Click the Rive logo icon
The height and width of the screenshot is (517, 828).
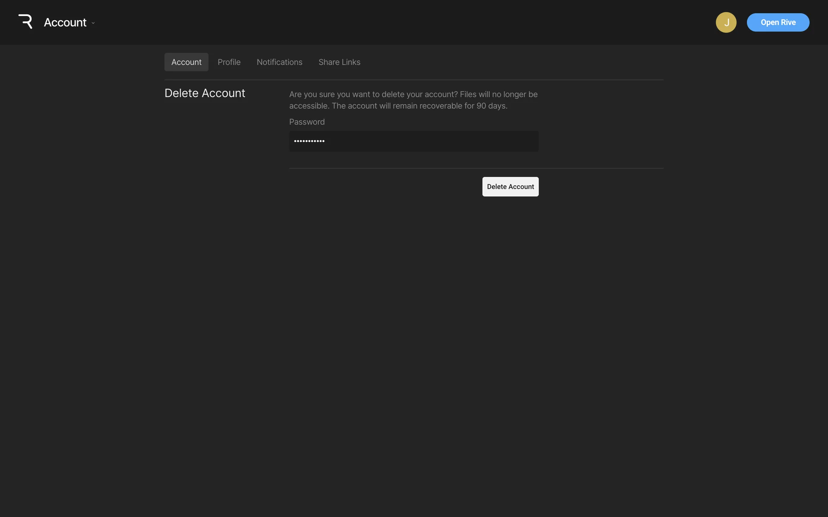[25, 22]
